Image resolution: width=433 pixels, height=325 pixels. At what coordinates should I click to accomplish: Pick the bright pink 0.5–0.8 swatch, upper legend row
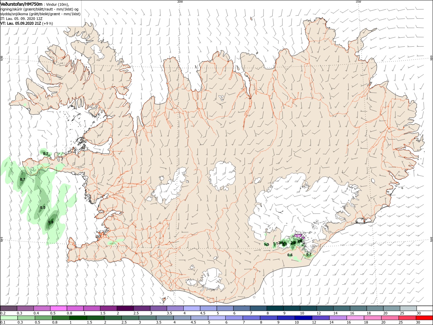tap(58, 308)
